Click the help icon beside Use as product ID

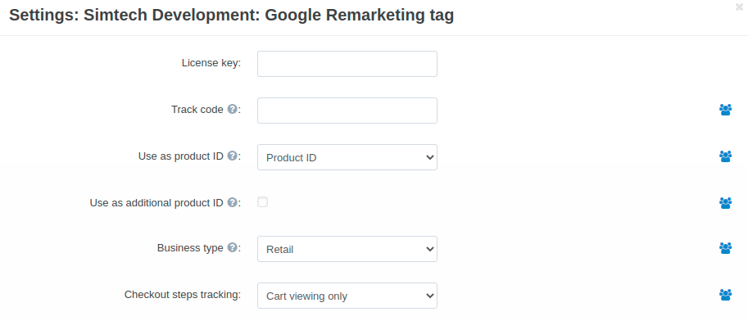pyautogui.click(x=233, y=156)
